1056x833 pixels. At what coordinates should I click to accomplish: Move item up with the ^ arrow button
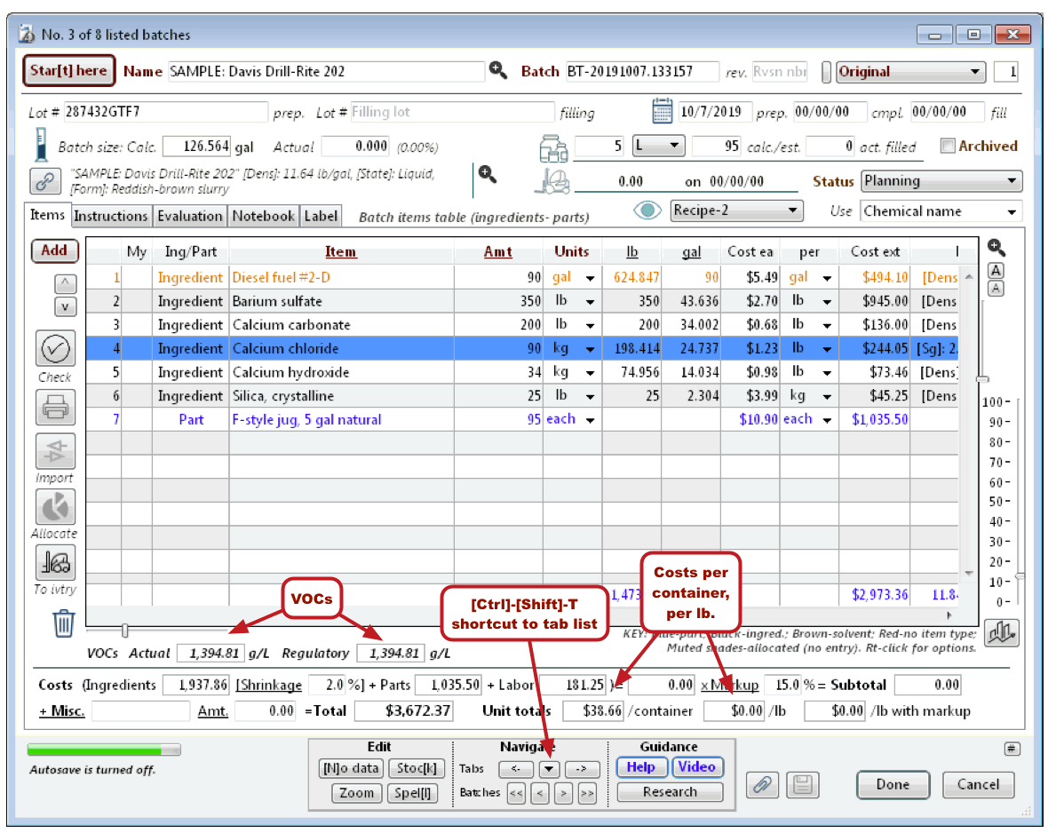(66, 282)
